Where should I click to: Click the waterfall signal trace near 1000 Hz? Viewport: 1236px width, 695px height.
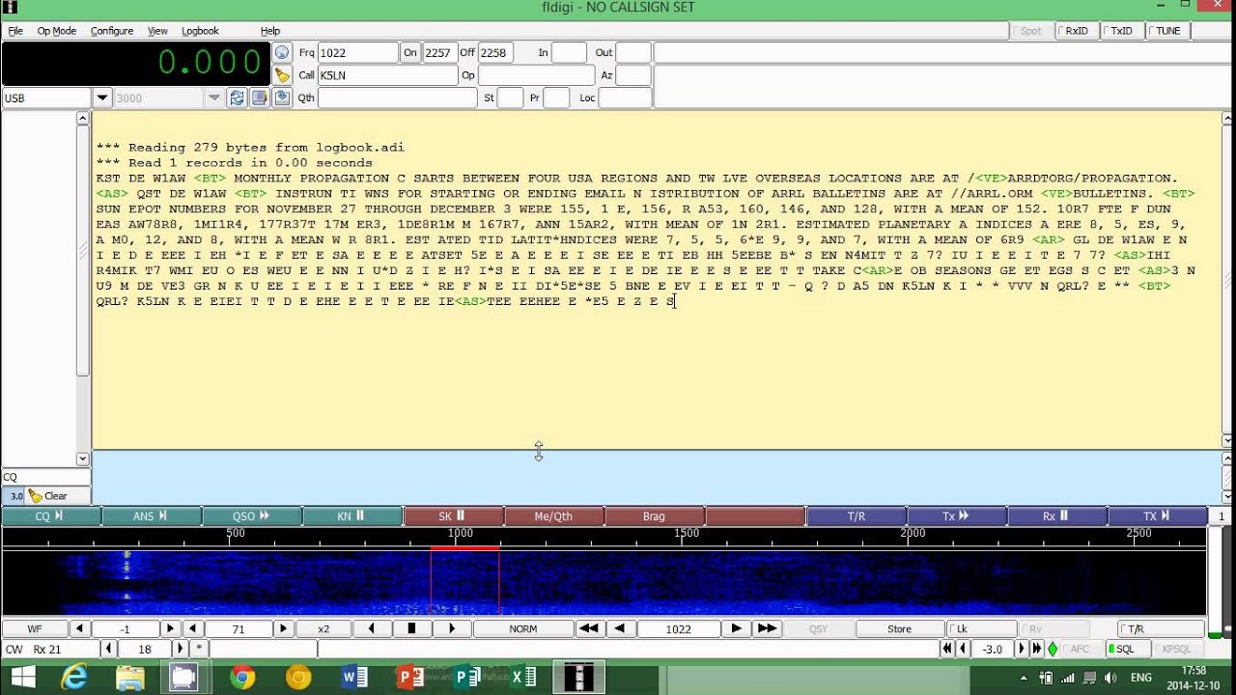click(464, 582)
